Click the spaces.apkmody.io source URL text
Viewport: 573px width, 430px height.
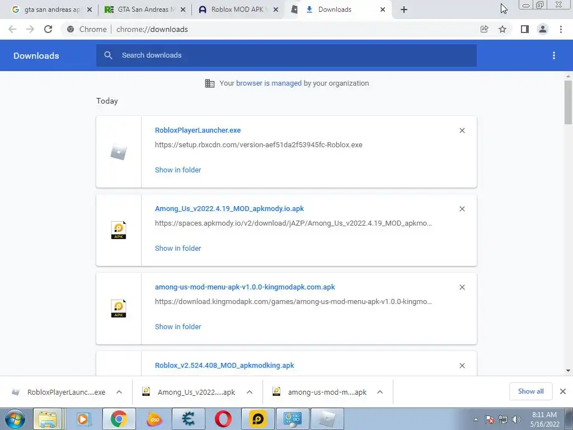point(293,223)
